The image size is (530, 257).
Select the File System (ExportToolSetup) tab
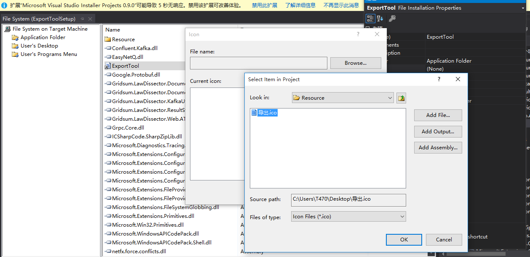pyautogui.click(x=39, y=19)
